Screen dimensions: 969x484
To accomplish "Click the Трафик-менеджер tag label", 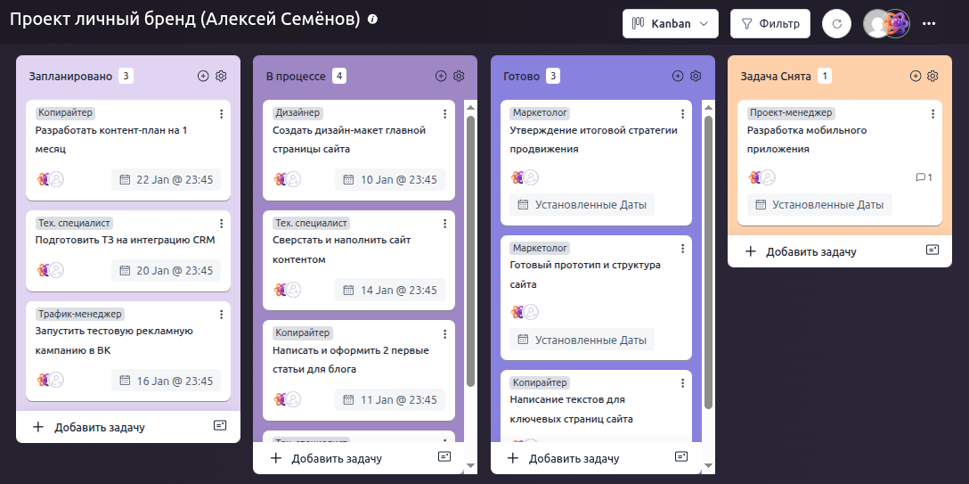I will point(80,314).
